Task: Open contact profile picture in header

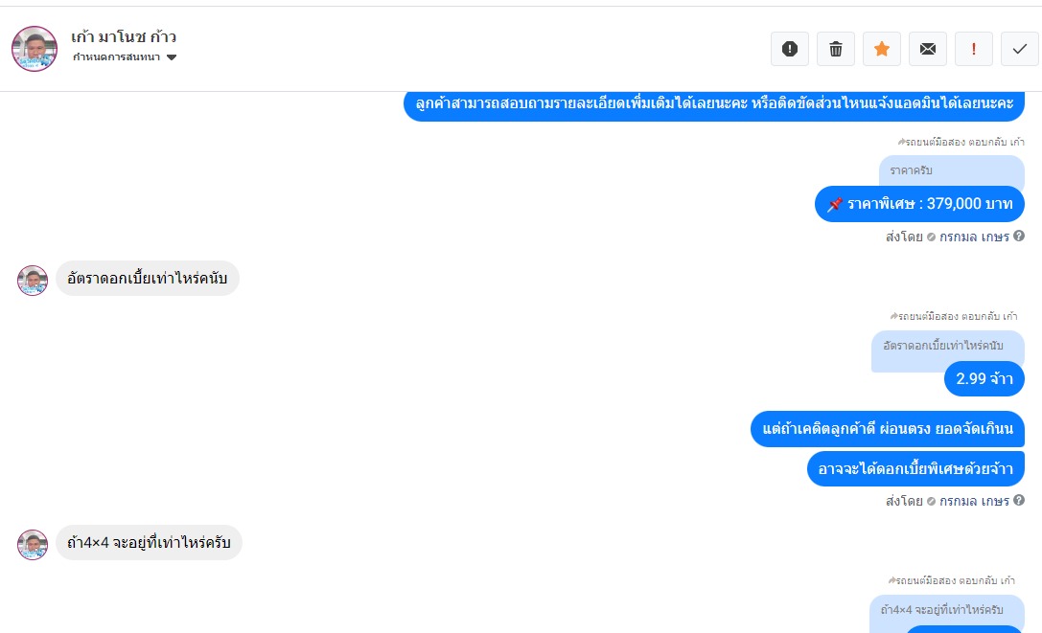Action: tap(35, 49)
